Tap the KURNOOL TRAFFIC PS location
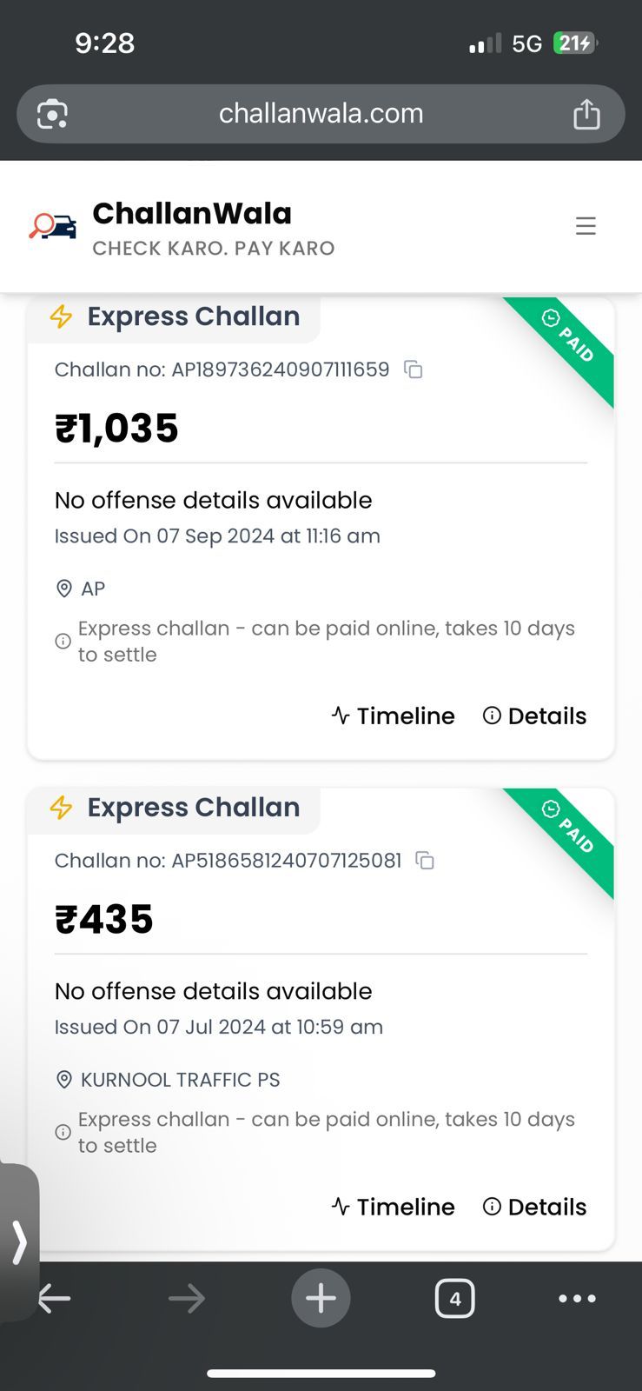This screenshot has height=1391, width=642. tap(179, 1080)
